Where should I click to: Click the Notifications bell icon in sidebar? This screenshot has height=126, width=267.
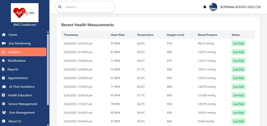3,61
